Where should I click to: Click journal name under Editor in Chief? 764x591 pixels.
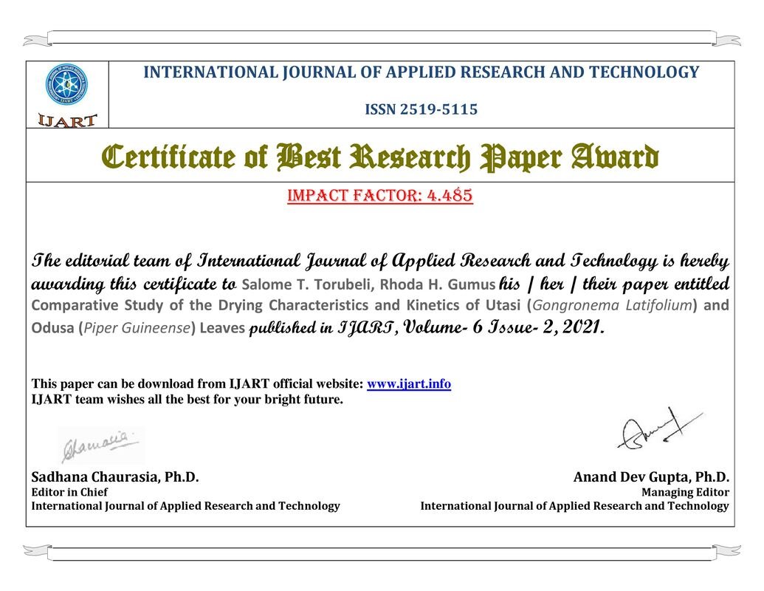pyautogui.click(x=185, y=505)
